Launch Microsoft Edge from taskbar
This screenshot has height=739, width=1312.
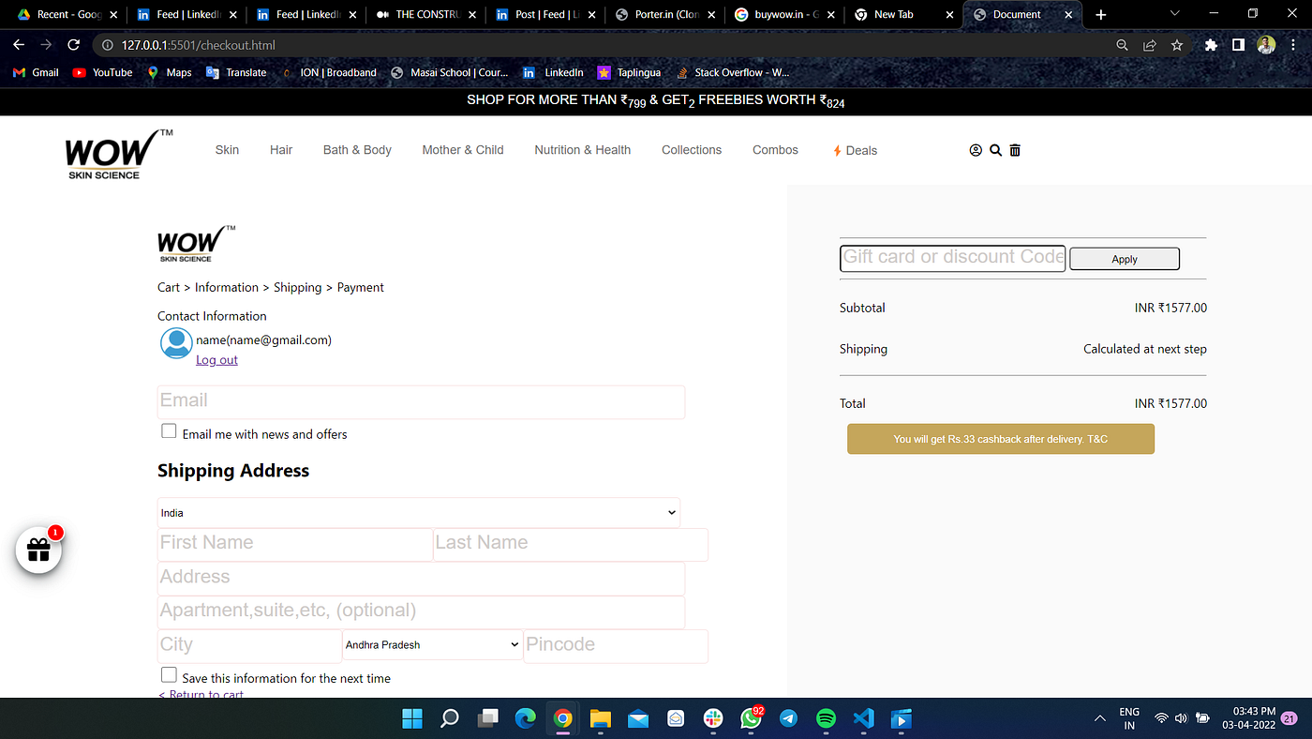[525, 719]
